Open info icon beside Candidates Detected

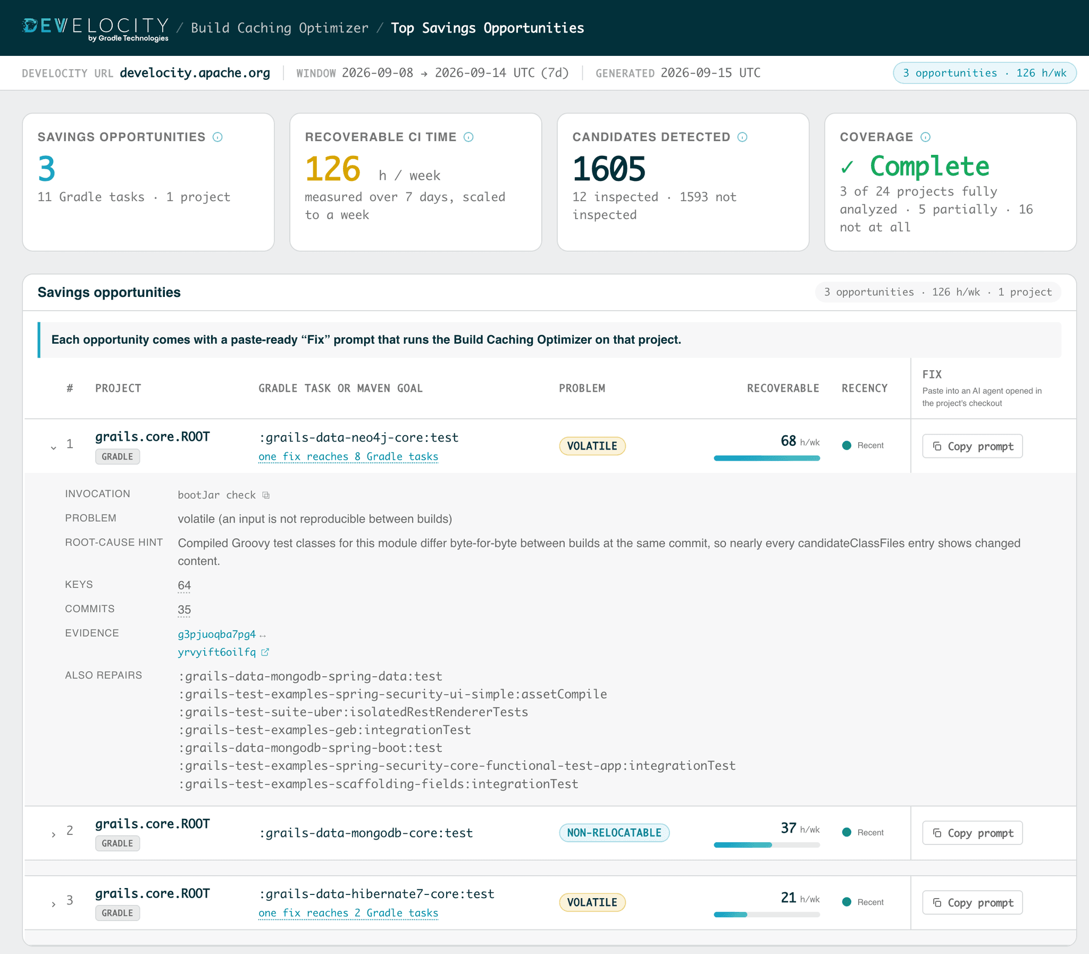(743, 137)
